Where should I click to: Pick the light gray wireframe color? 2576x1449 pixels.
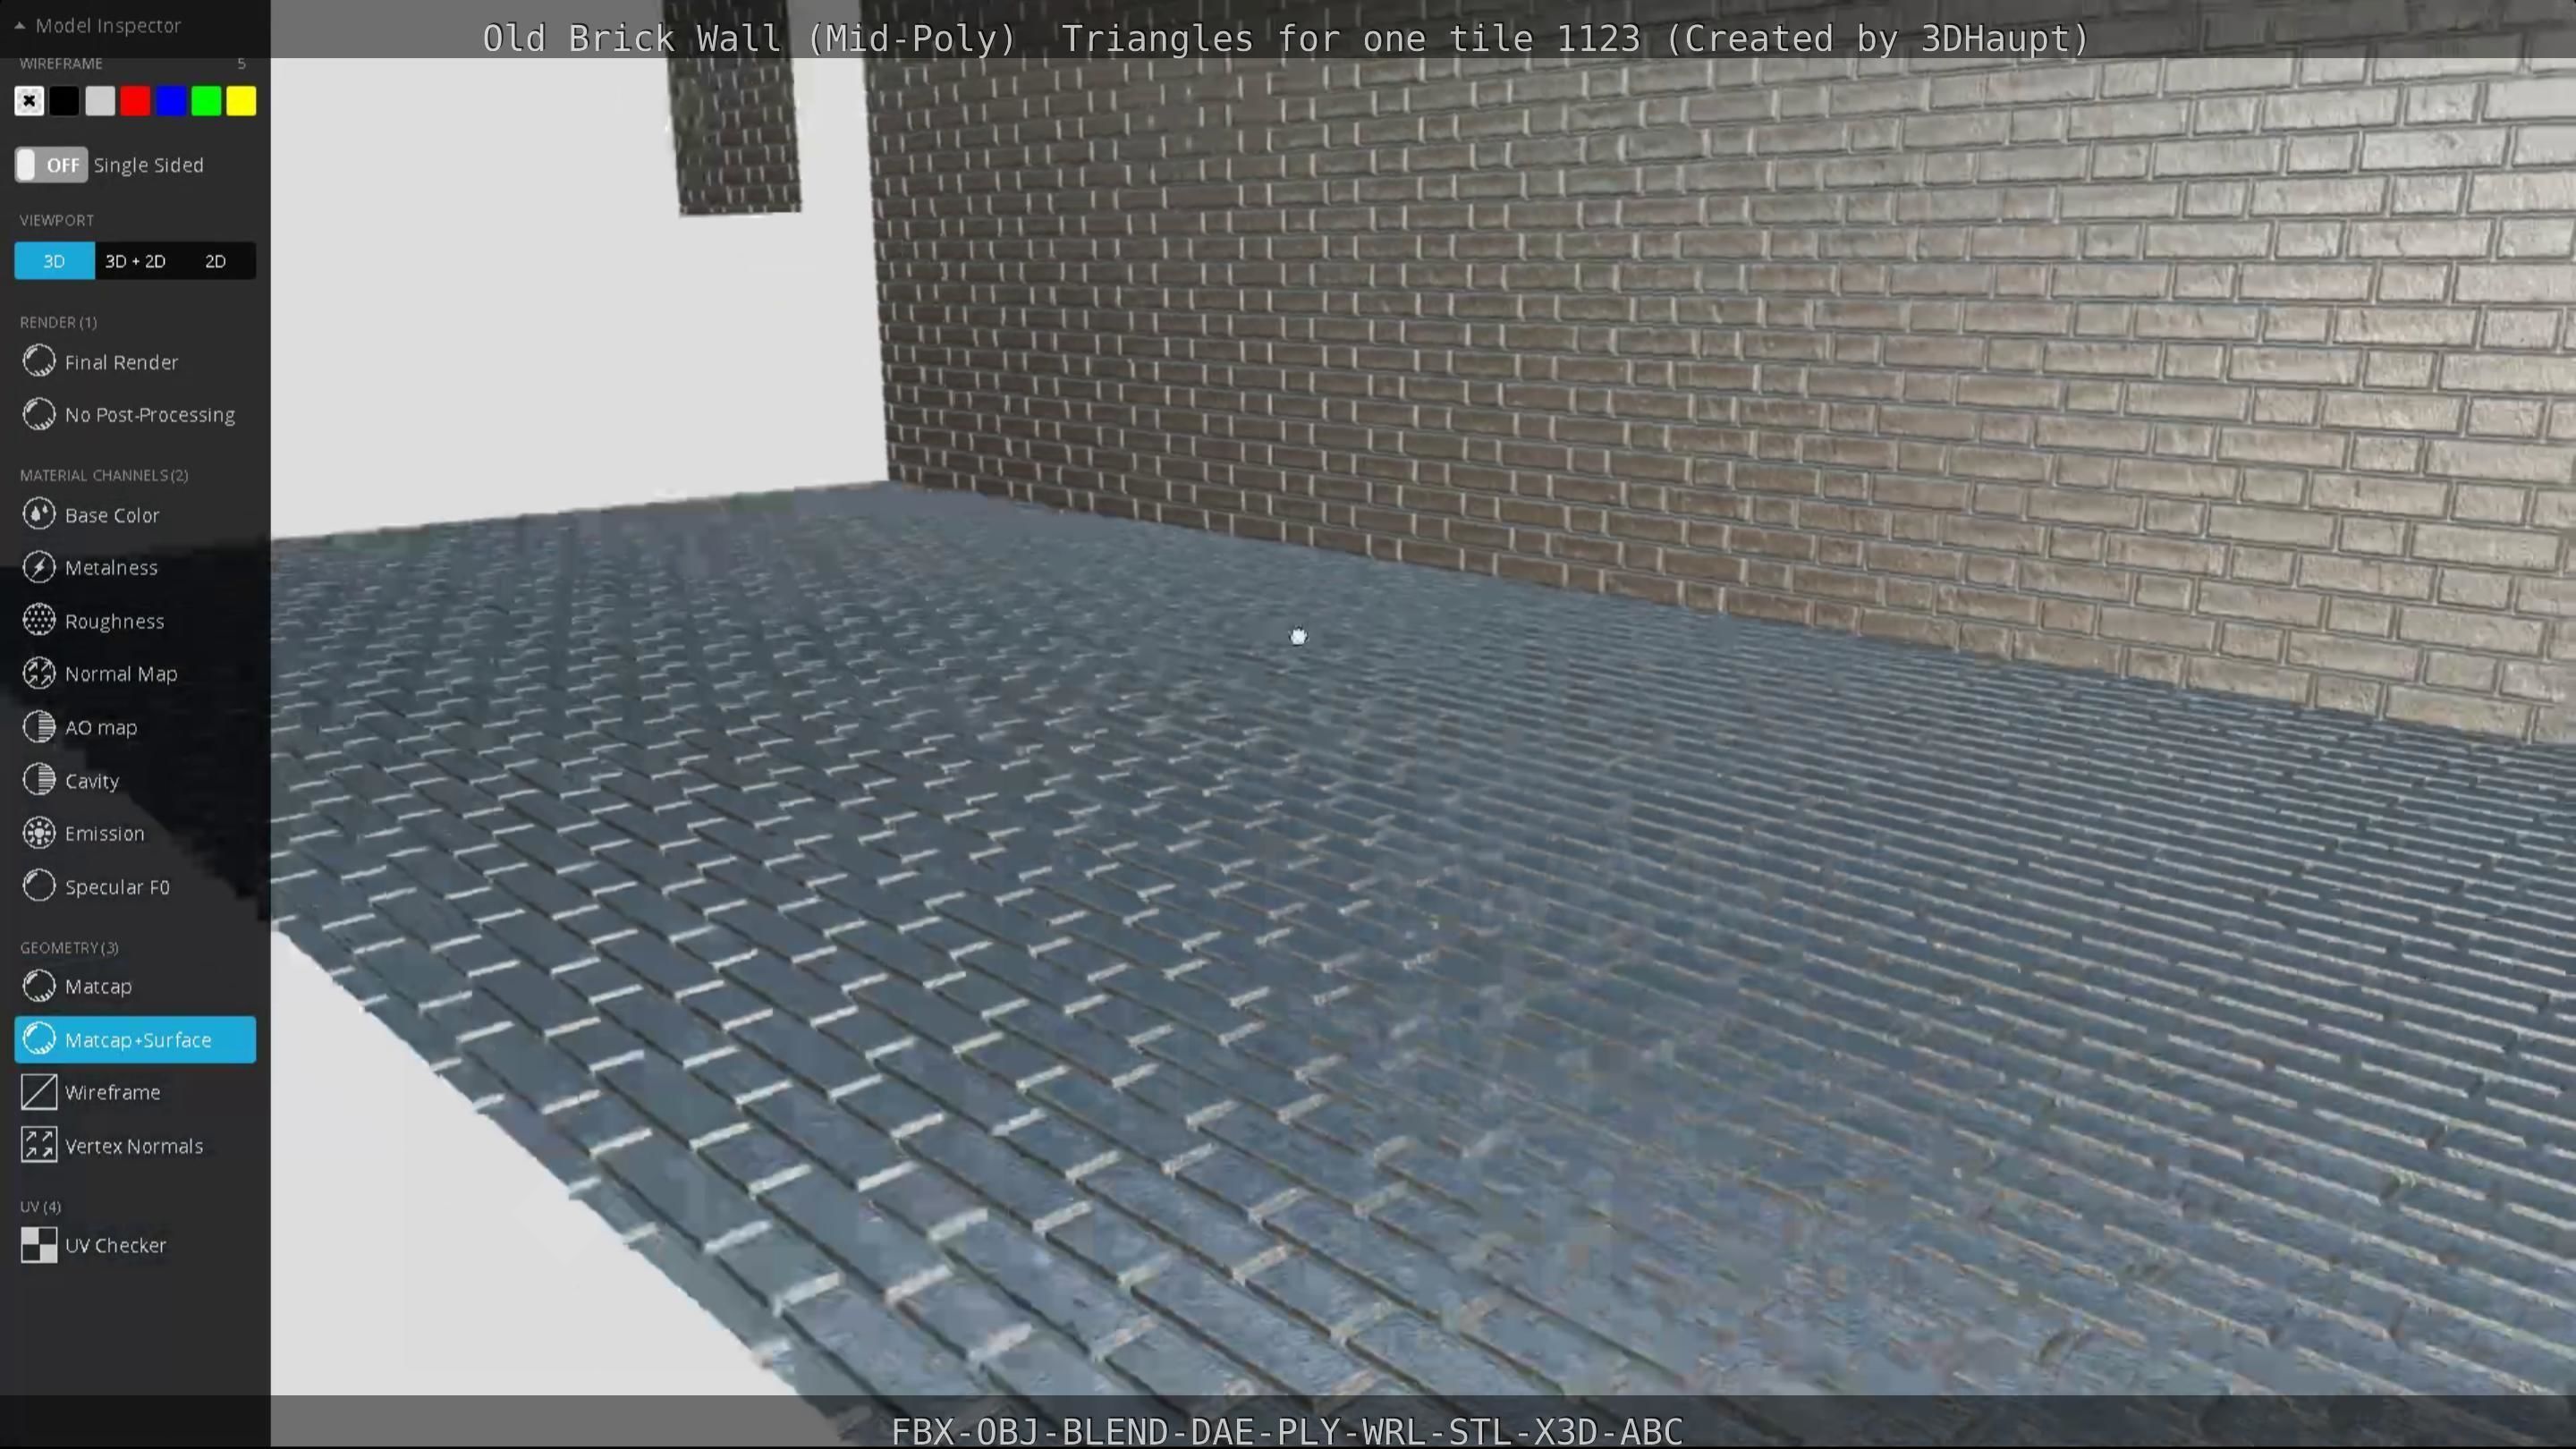click(x=100, y=101)
